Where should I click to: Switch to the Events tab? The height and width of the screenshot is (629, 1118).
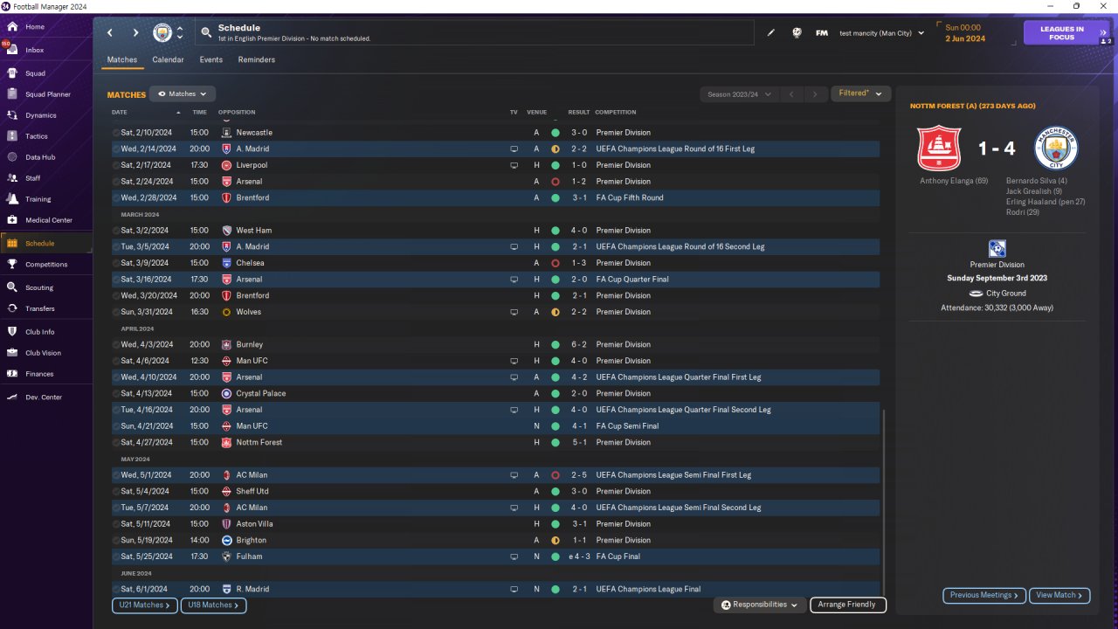point(210,60)
